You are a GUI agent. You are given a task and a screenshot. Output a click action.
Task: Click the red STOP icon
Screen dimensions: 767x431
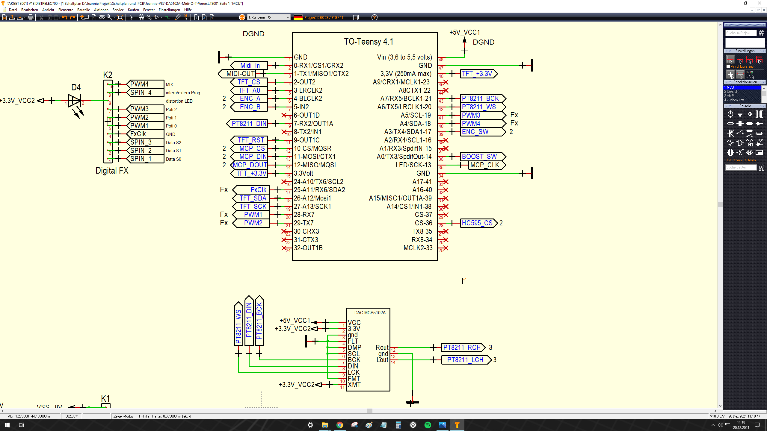click(x=242, y=17)
